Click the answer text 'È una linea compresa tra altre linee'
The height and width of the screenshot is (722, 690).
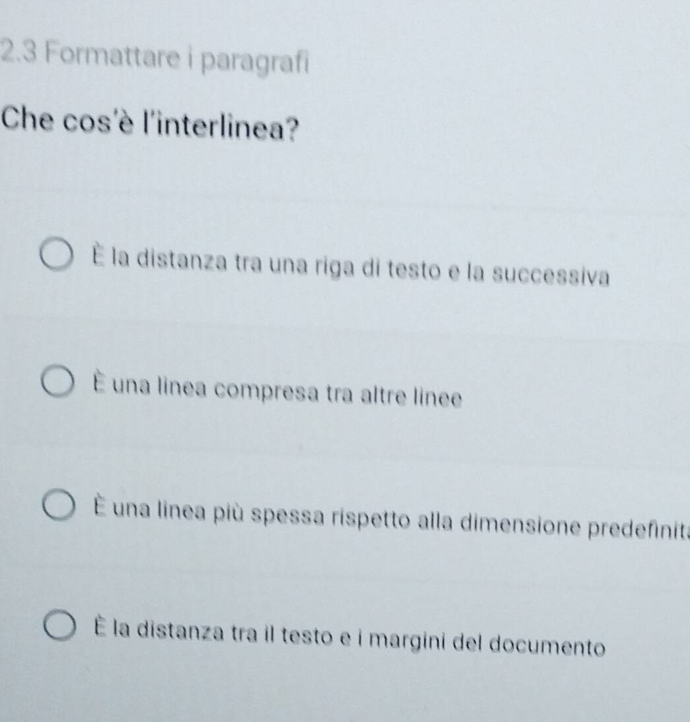click(276, 391)
